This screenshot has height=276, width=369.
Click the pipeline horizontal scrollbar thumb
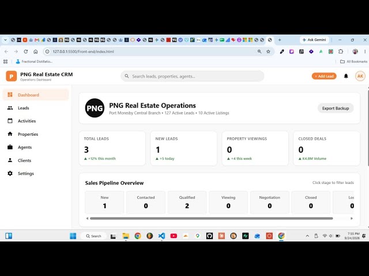212,218
